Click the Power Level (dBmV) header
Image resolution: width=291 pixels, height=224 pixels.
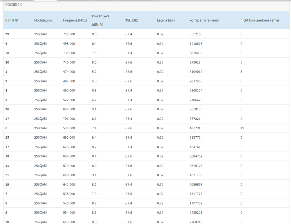click(101, 20)
